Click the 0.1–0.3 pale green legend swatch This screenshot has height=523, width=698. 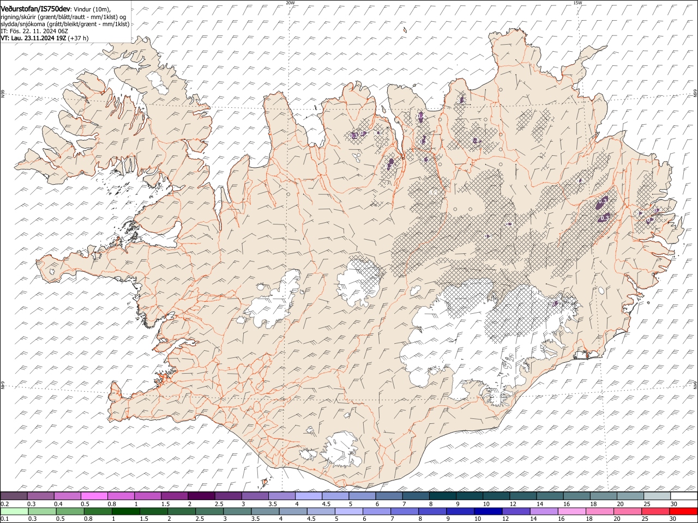tap(14, 511)
